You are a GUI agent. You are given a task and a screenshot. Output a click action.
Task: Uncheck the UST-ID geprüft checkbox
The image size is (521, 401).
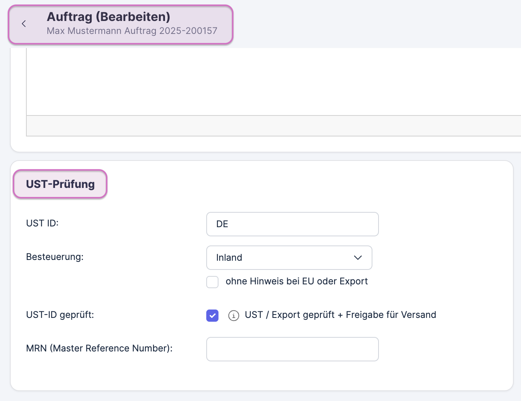coord(212,316)
